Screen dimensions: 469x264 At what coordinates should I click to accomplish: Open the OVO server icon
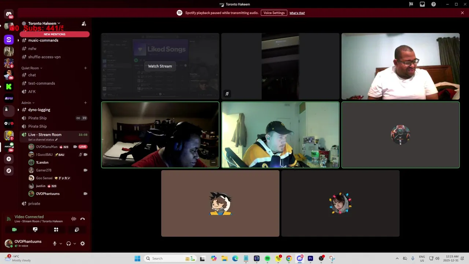tap(9, 123)
